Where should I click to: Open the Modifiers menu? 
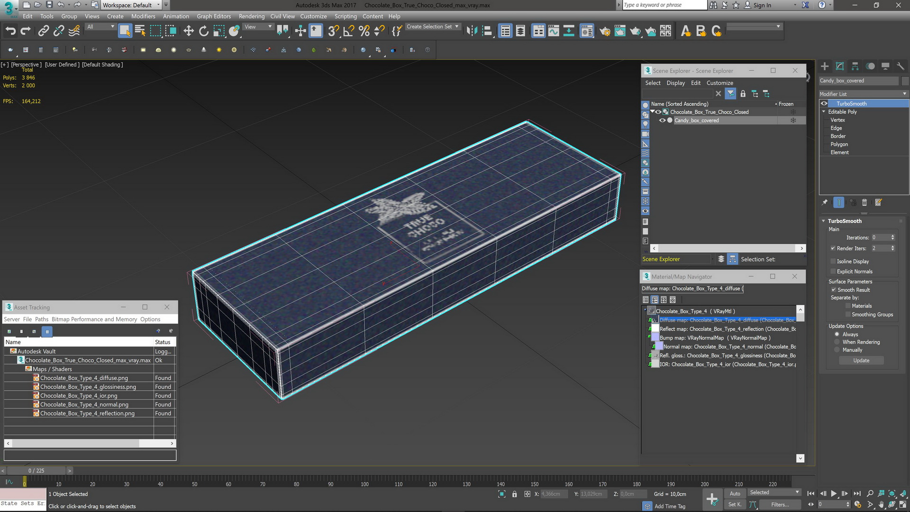click(143, 16)
